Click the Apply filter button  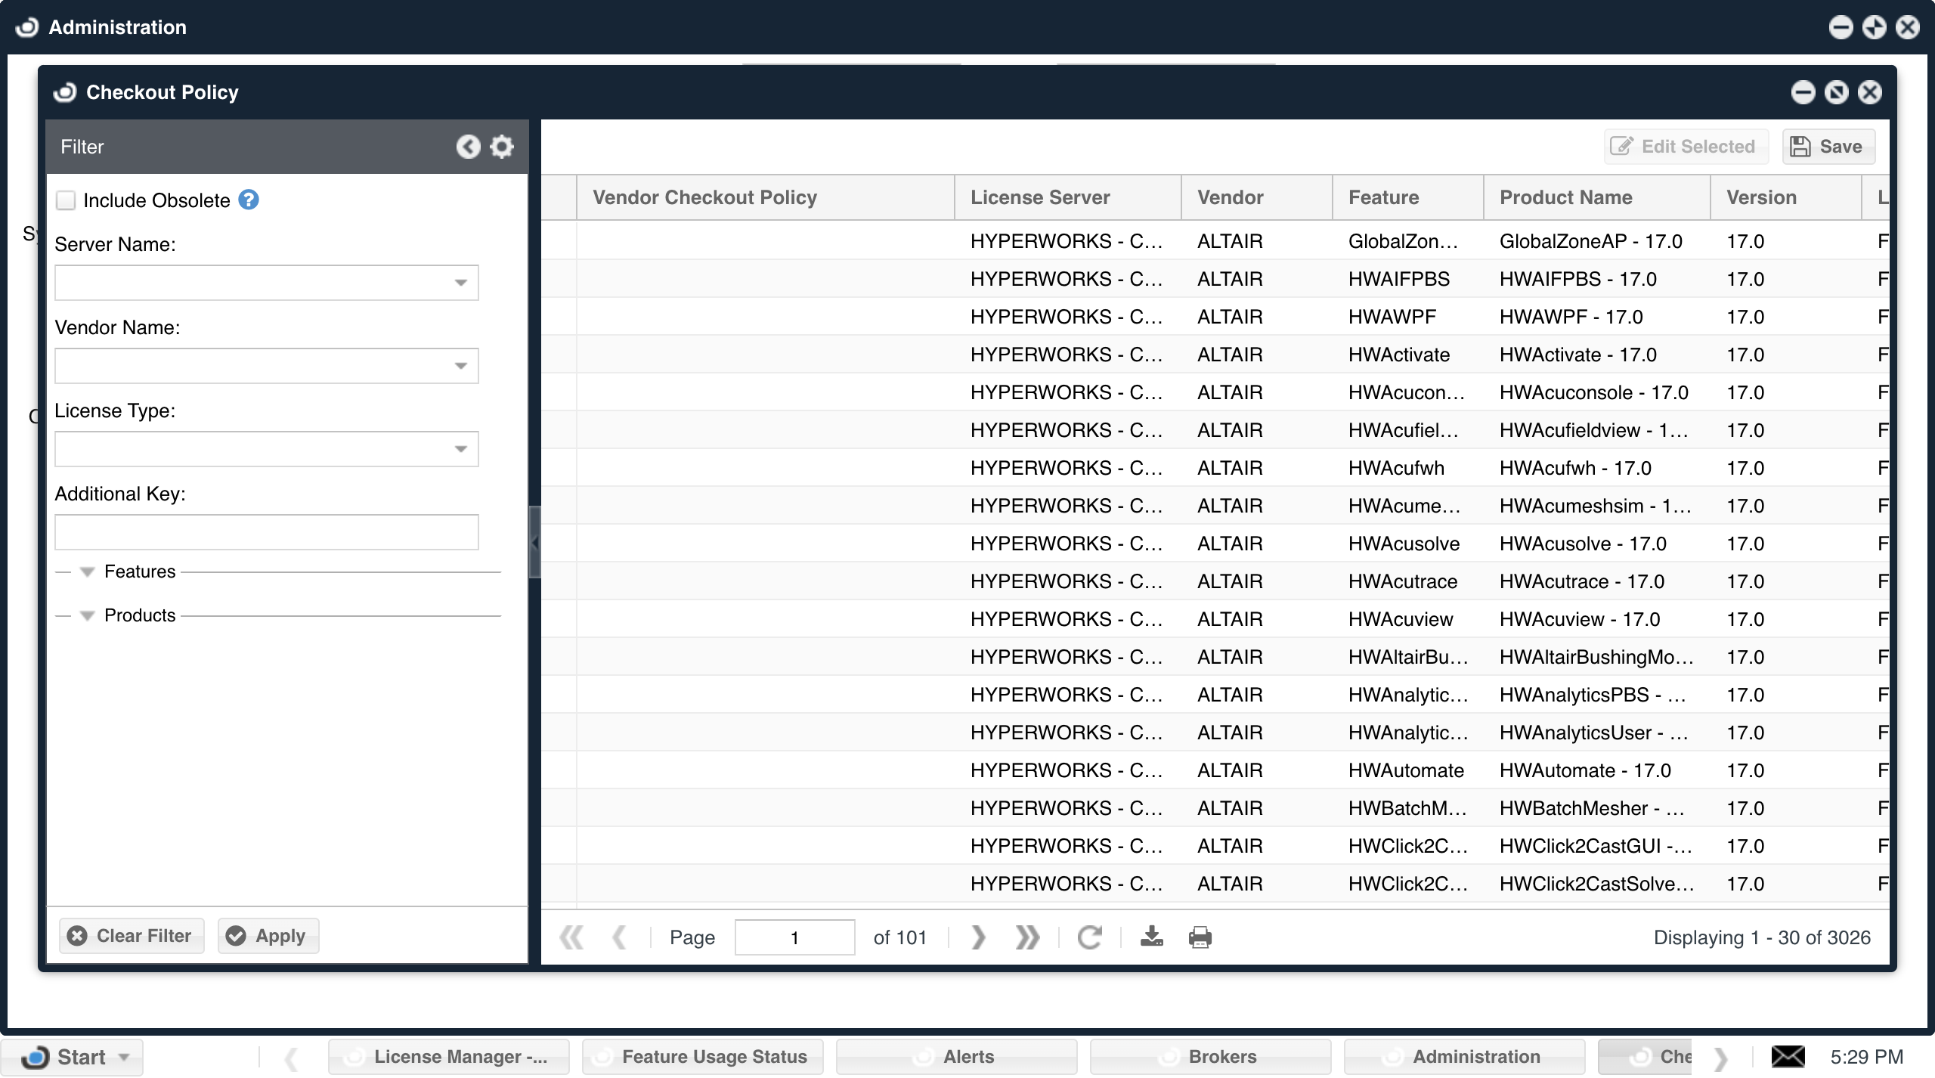(268, 936)
